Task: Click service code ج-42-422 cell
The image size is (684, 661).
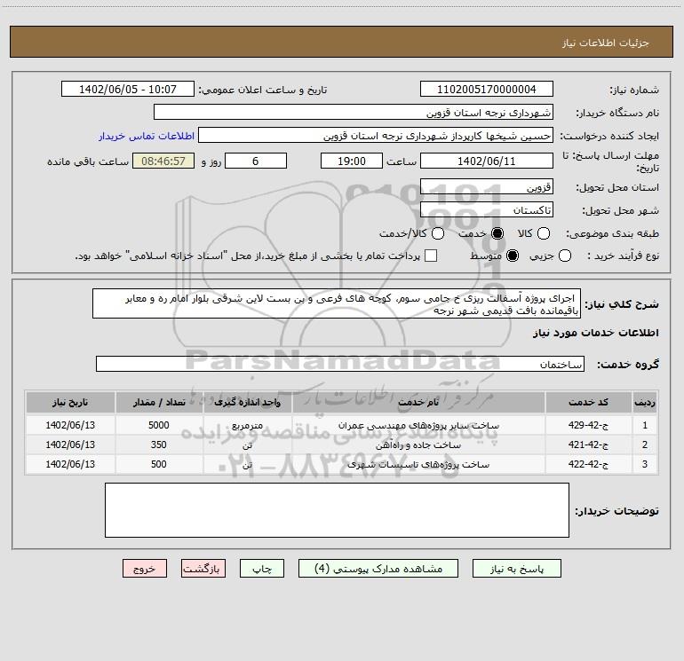Action: pyautogui.click(x=588, y=465)
